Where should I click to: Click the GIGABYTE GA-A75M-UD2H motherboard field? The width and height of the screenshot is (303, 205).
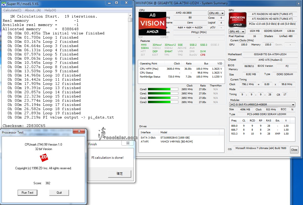tap(270, 54)
